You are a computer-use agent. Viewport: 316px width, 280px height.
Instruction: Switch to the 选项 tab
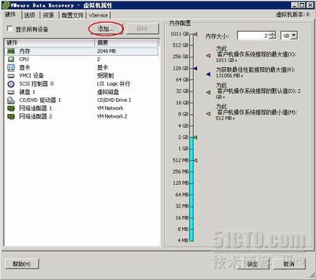tap(29, 15)
